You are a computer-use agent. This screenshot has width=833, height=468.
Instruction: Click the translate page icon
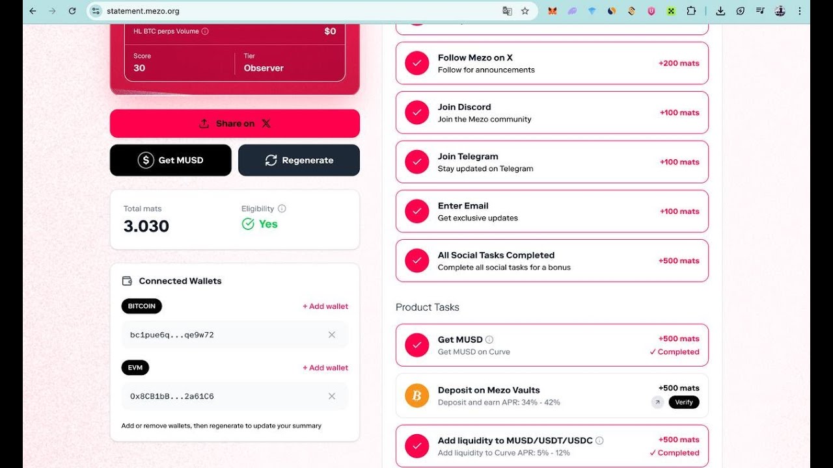(x=508, y=11)
